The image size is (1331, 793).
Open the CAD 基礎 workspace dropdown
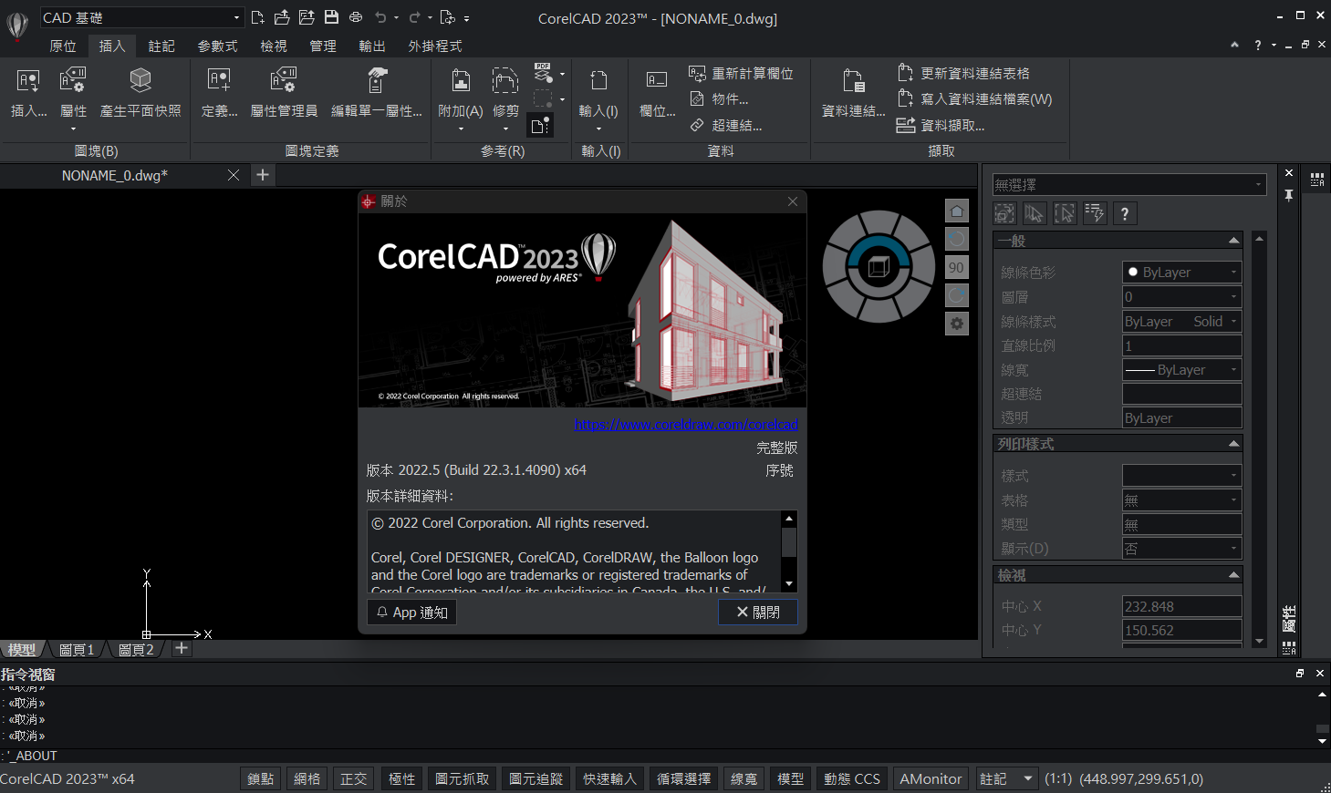pos(141,17)
